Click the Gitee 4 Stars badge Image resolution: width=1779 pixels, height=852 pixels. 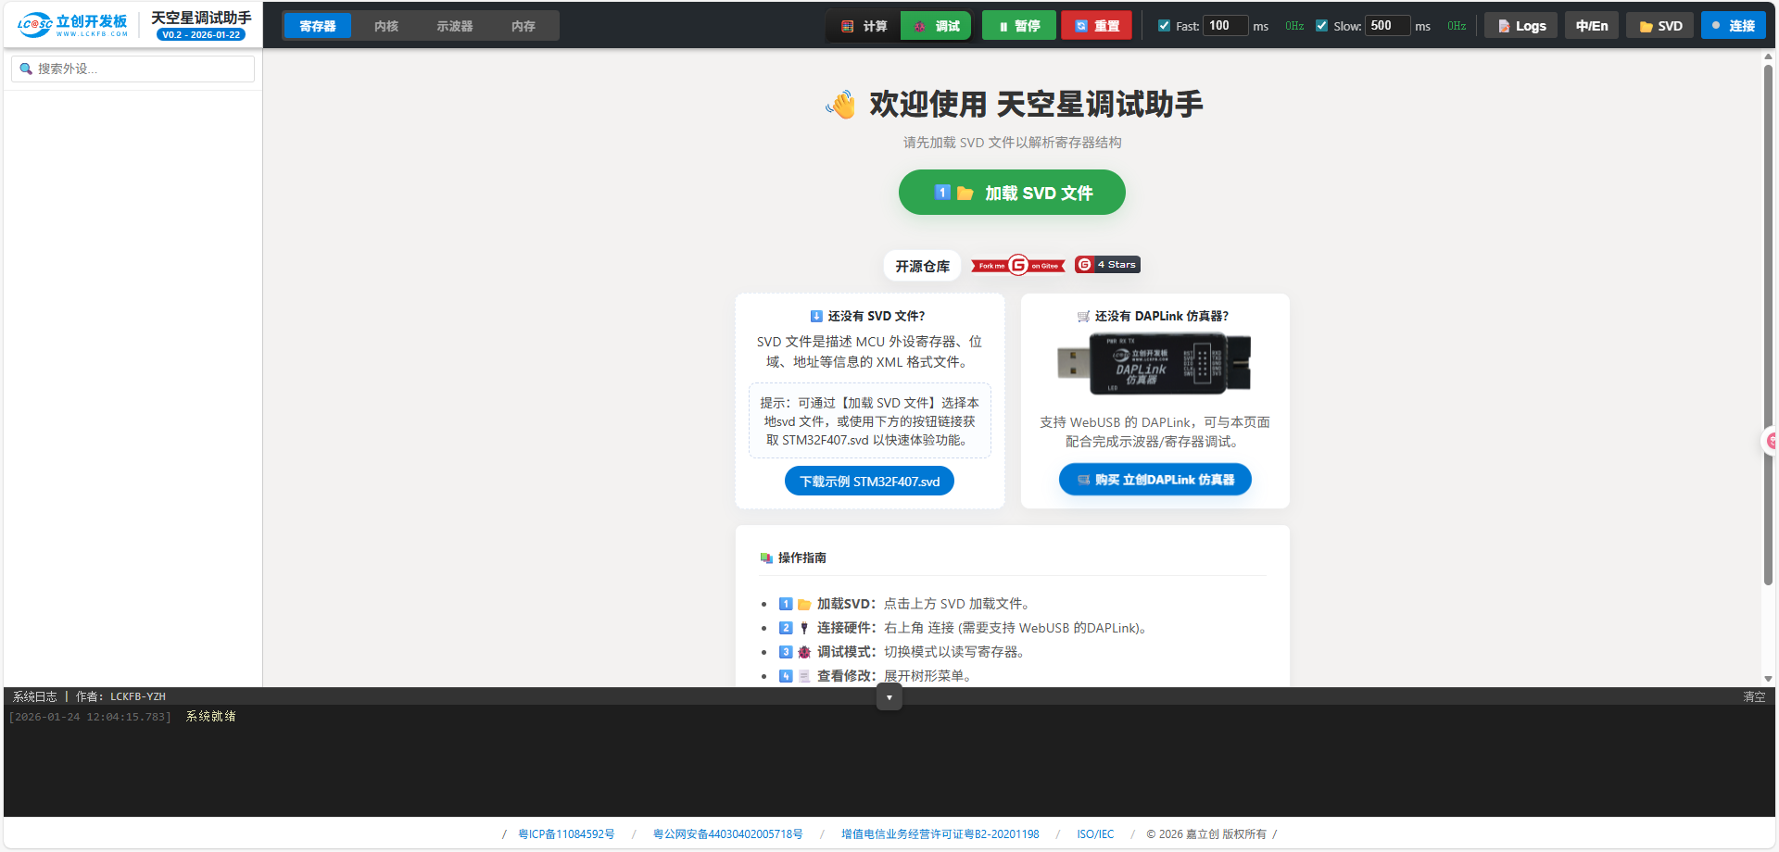click(x=1106, y=265)
